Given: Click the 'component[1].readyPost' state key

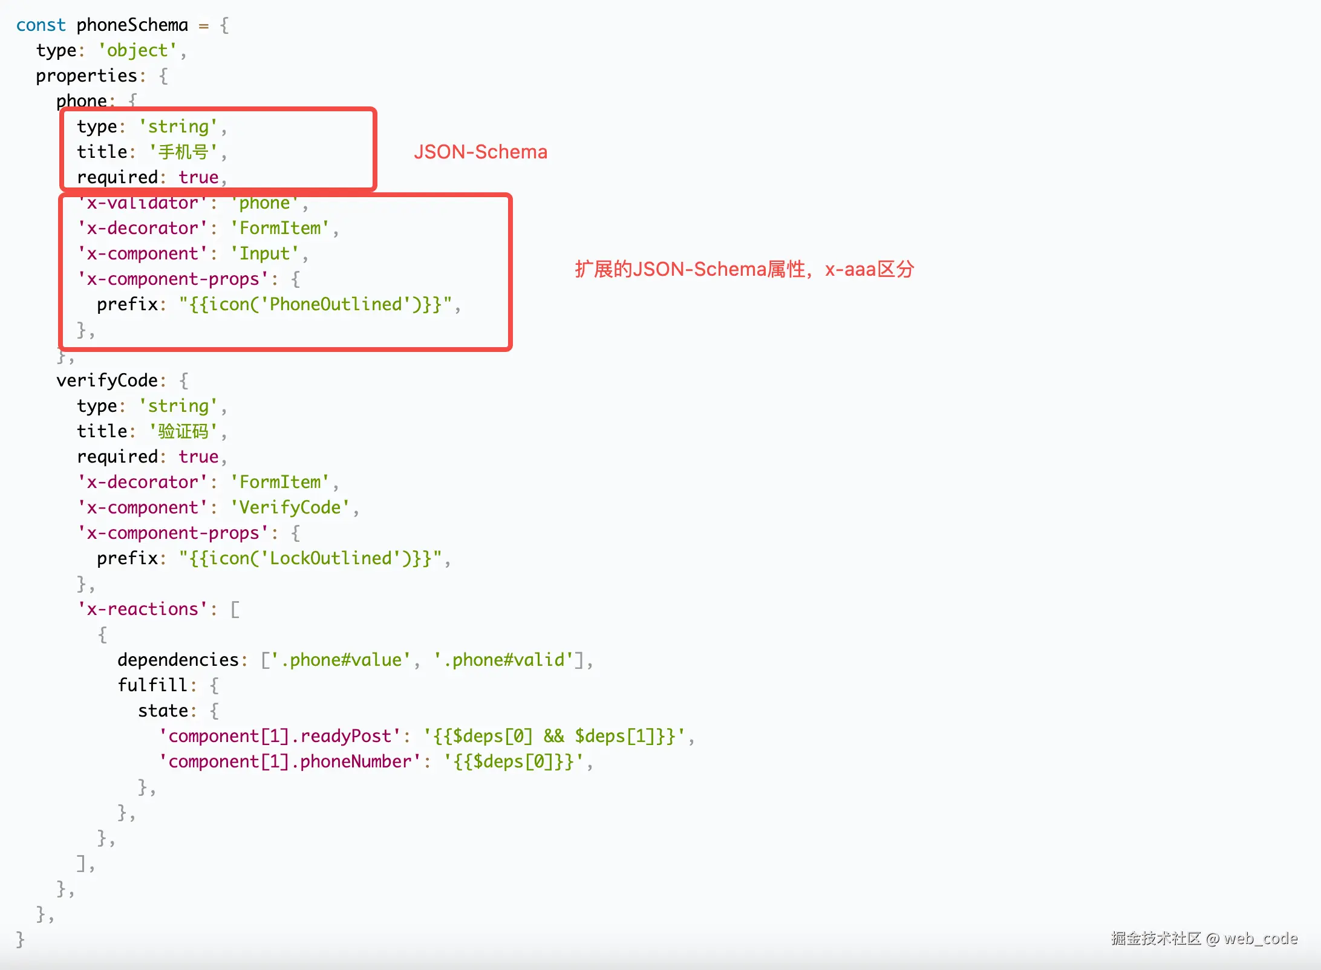Looking at the screenshot, I should [279, 736].
